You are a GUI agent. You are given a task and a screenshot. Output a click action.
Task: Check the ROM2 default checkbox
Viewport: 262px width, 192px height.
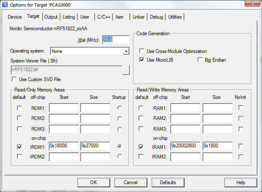pos(19,118)
